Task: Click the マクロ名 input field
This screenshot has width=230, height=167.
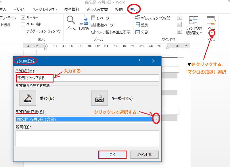Action: [87, 78]
